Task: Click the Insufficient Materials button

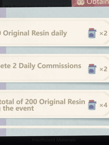Action: coord(54,140)
